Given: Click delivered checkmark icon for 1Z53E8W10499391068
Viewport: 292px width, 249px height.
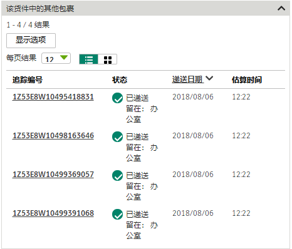Looking at the screenshot, I should (117, 215).
